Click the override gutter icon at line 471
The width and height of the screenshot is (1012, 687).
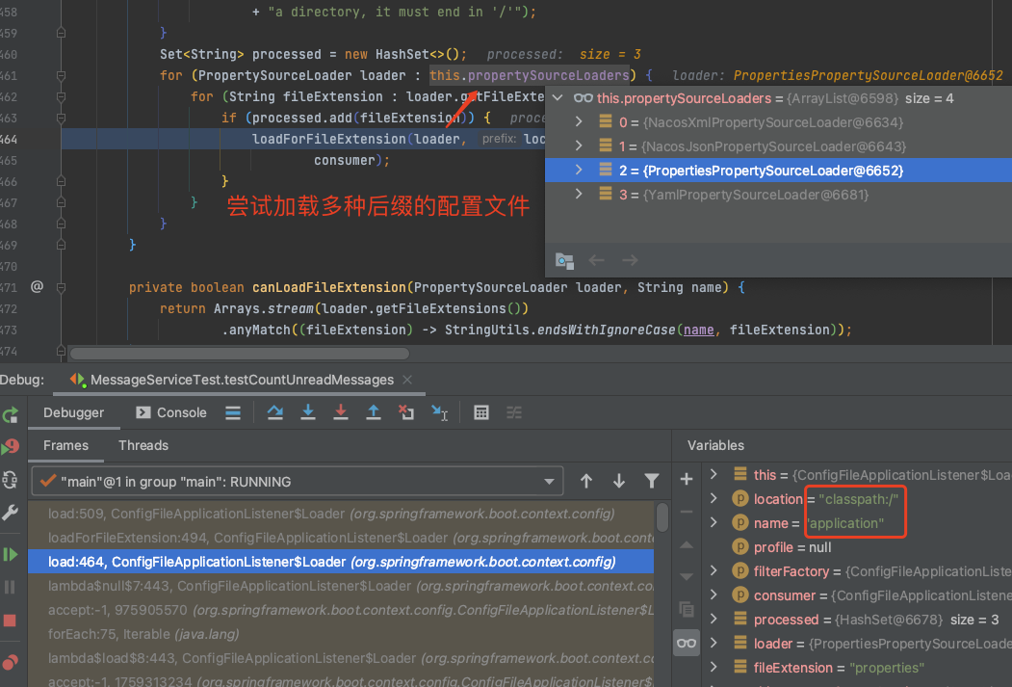(37, 286)
